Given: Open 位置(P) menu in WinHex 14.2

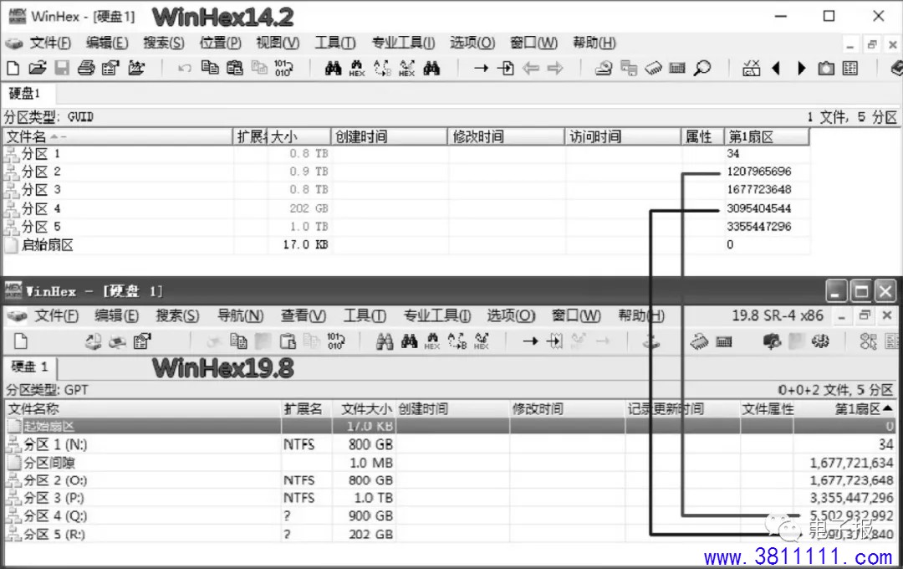Looking at the screenshot, I should [x=221, y=43].
